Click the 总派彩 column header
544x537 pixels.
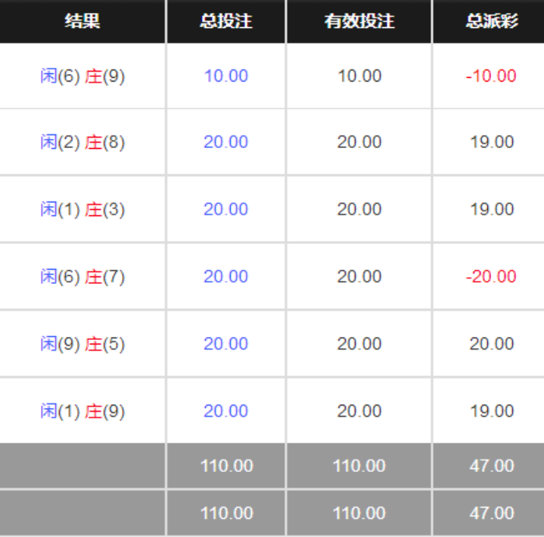491,21
